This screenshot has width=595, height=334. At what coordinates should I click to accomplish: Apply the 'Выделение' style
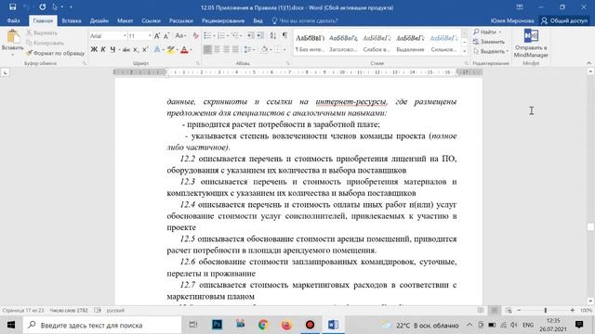pyautogui.click(x=410, y=43)
